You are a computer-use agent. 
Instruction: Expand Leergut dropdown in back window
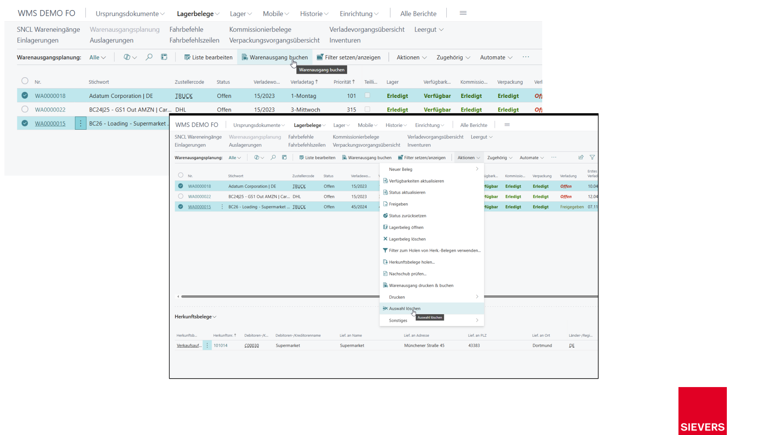[x=429, y=29]
